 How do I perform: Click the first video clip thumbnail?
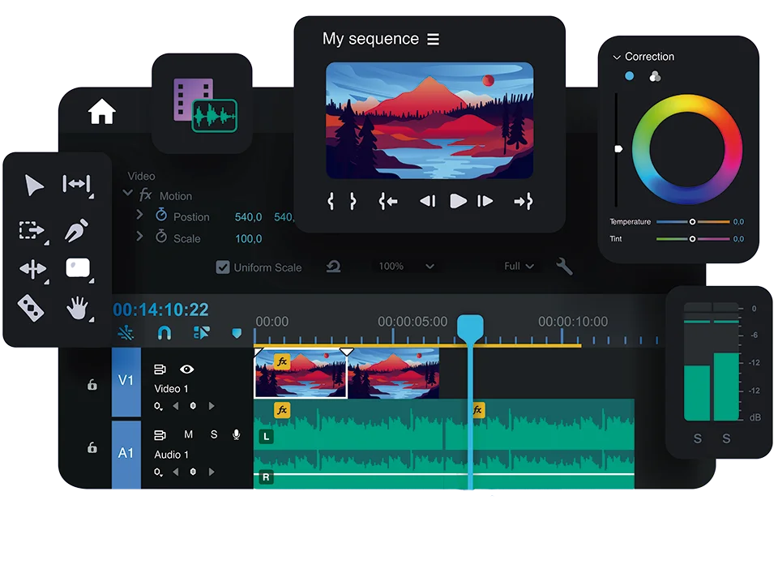pyautogui.click(x=301, y=375)
